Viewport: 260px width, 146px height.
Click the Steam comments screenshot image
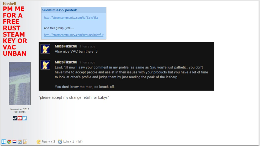(x=126, y=66)
